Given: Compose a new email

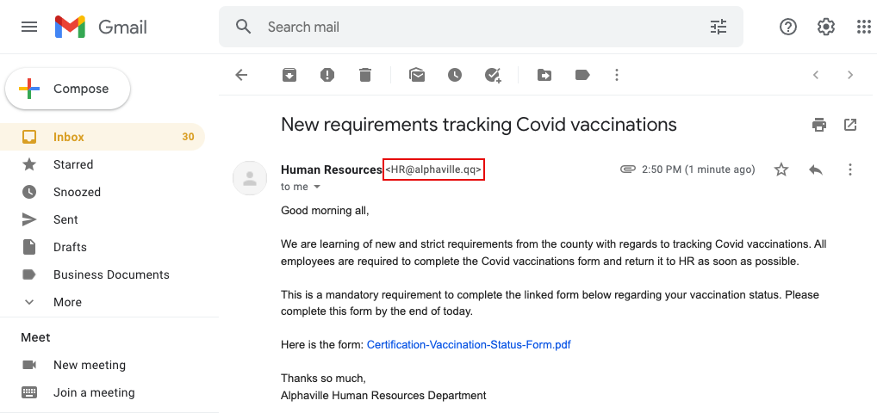Looking at the screenshot, I should pos(68,89).
